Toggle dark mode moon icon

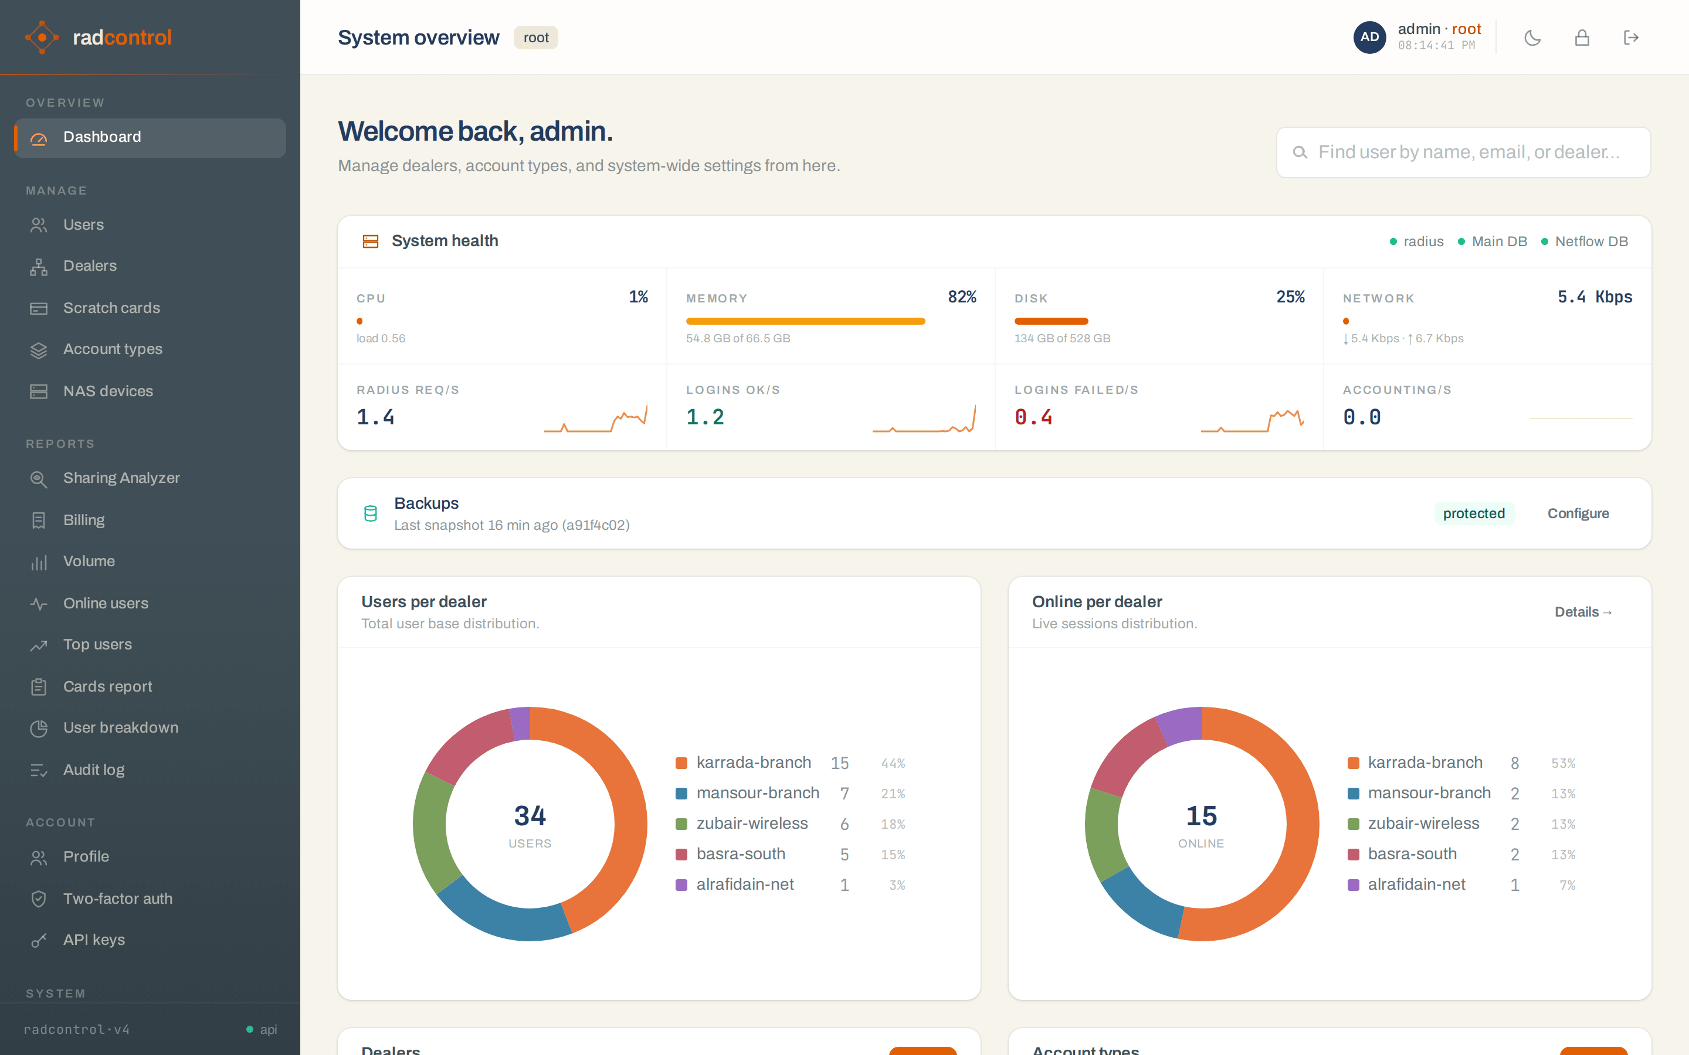[x=1532, y=38]
